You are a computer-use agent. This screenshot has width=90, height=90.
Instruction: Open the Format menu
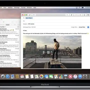click(23, 7)
